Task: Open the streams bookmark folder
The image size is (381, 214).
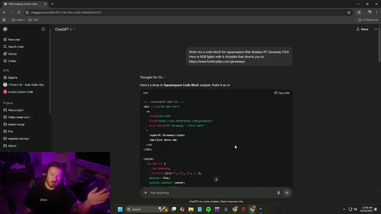Action: 18,20
